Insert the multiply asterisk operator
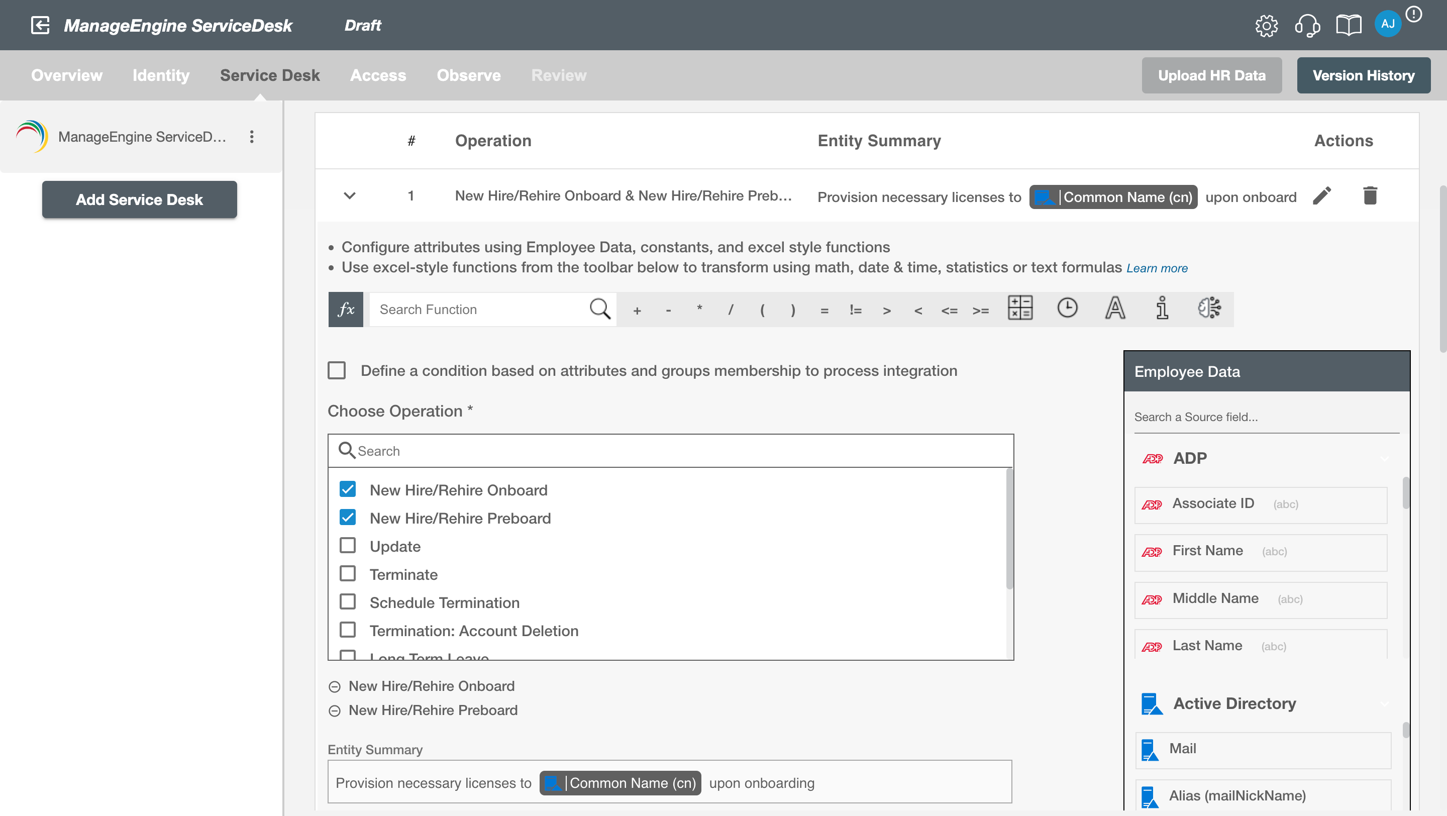This screenshot has width=1447, height=816. point(699,310)
